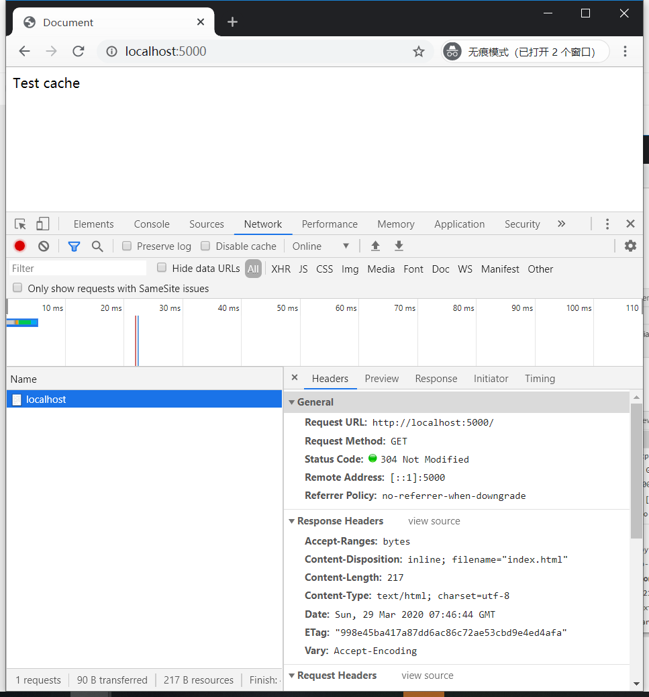649x697 pixels.
Task: Open the Preview tab of request
Action: click(382, 378)
